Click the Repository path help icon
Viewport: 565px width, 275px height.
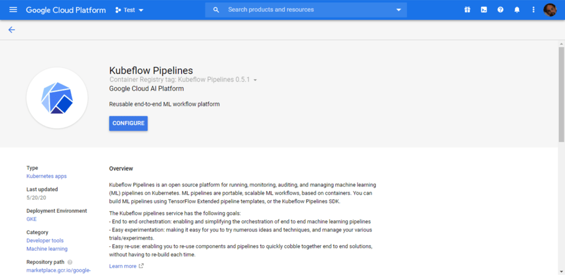click(x=70, y=262)
